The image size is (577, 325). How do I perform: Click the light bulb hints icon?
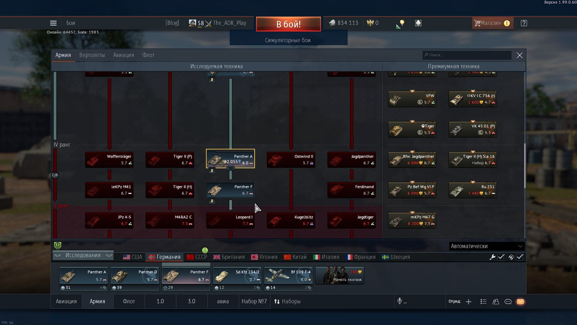coord(402,23)
